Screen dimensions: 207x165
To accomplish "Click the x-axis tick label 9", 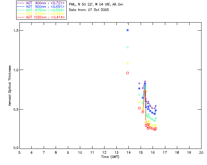I will pyautogui.click(x=68, y=152).
